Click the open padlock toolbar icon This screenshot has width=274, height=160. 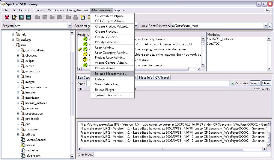[76, 17]
